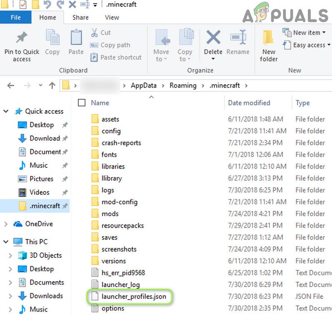
Task: Open Desktop under Quick access
Action: click(42, 125)
